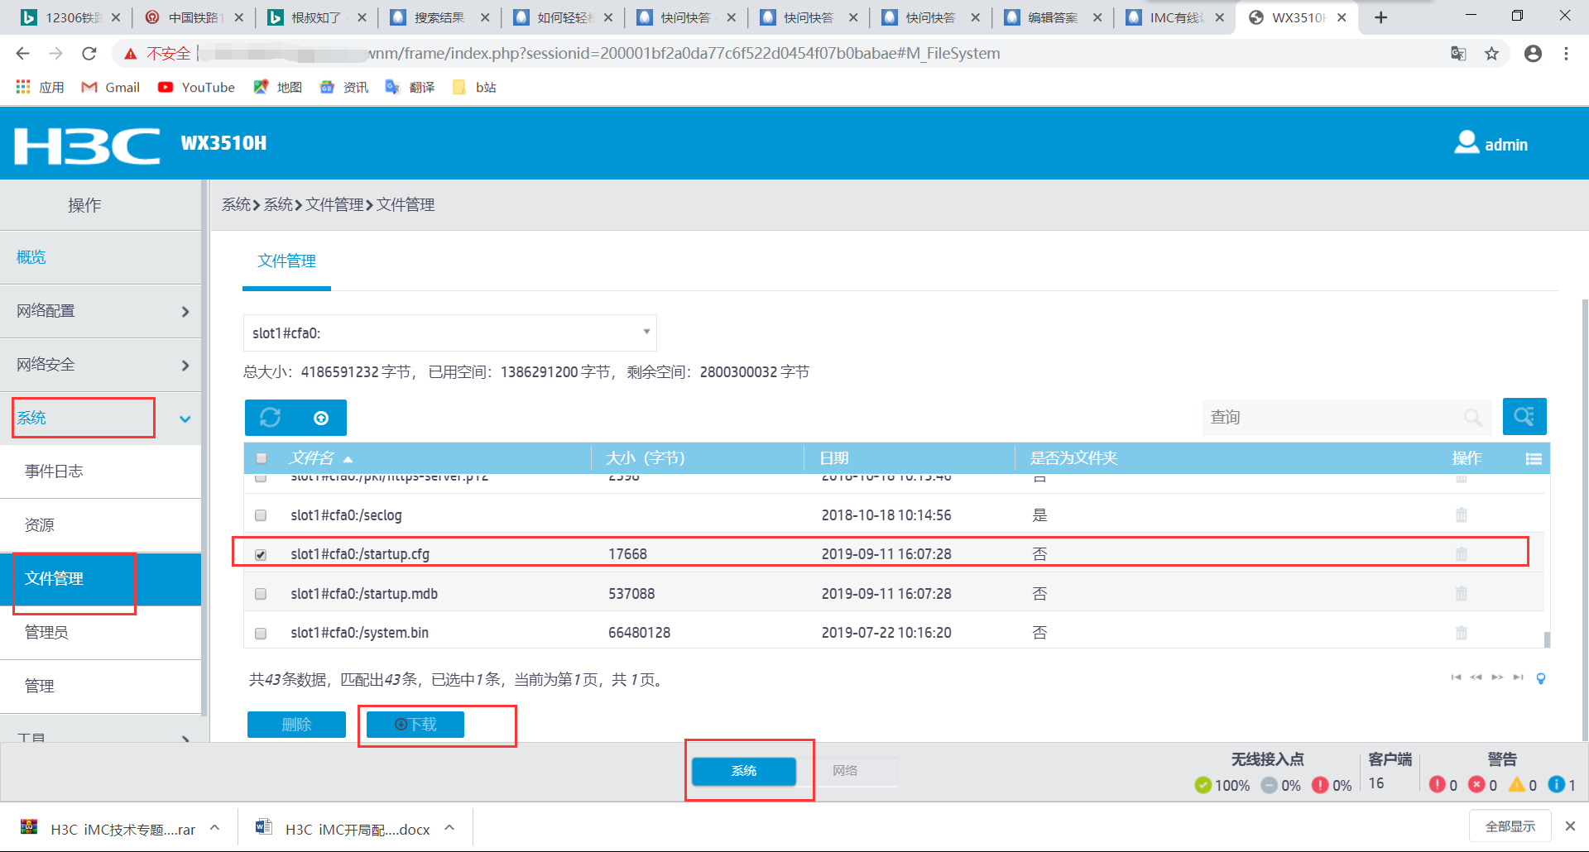Viewport: 1589px width, 852px height.
Task: Refresh the file list with toolbar icon
Action: (271, 418)
